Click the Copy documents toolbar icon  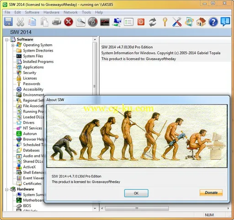point(32,22)
